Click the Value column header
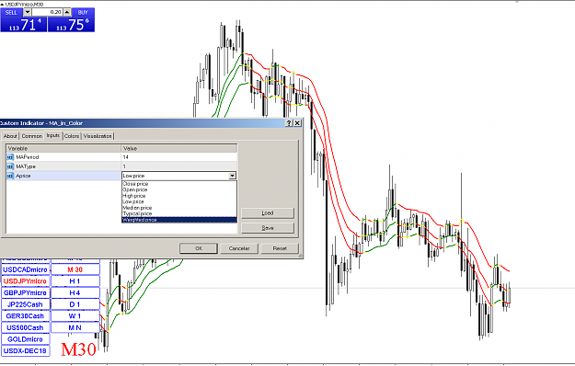Screen dimensions: 575x366 [179, 148]
